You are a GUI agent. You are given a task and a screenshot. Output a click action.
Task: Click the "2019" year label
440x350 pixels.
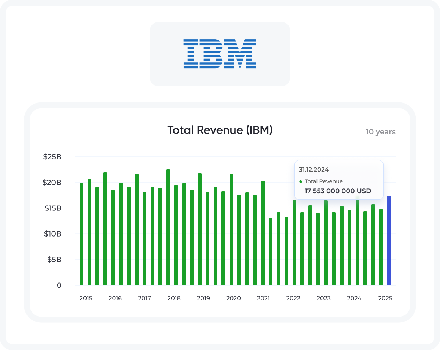[203, 298]
